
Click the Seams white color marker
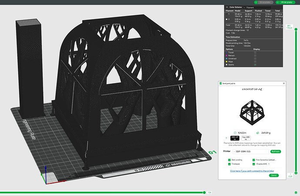[227, 65]
